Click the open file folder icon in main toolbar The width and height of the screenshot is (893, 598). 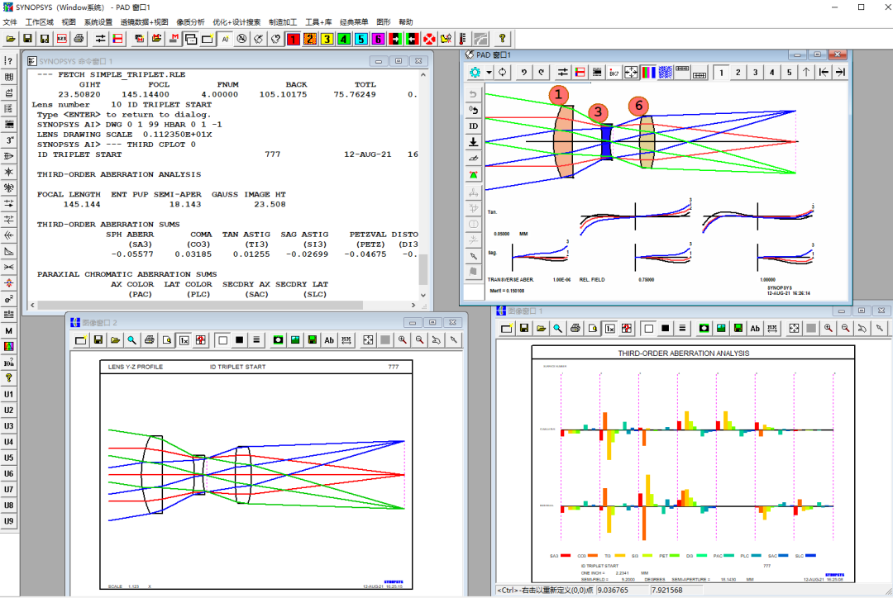pos(10,39)
